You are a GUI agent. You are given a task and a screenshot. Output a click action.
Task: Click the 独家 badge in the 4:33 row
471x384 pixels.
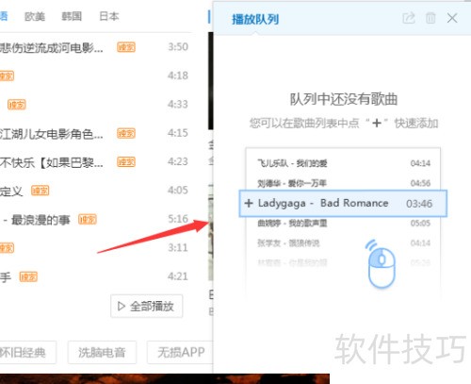click(x=17, y=105)
